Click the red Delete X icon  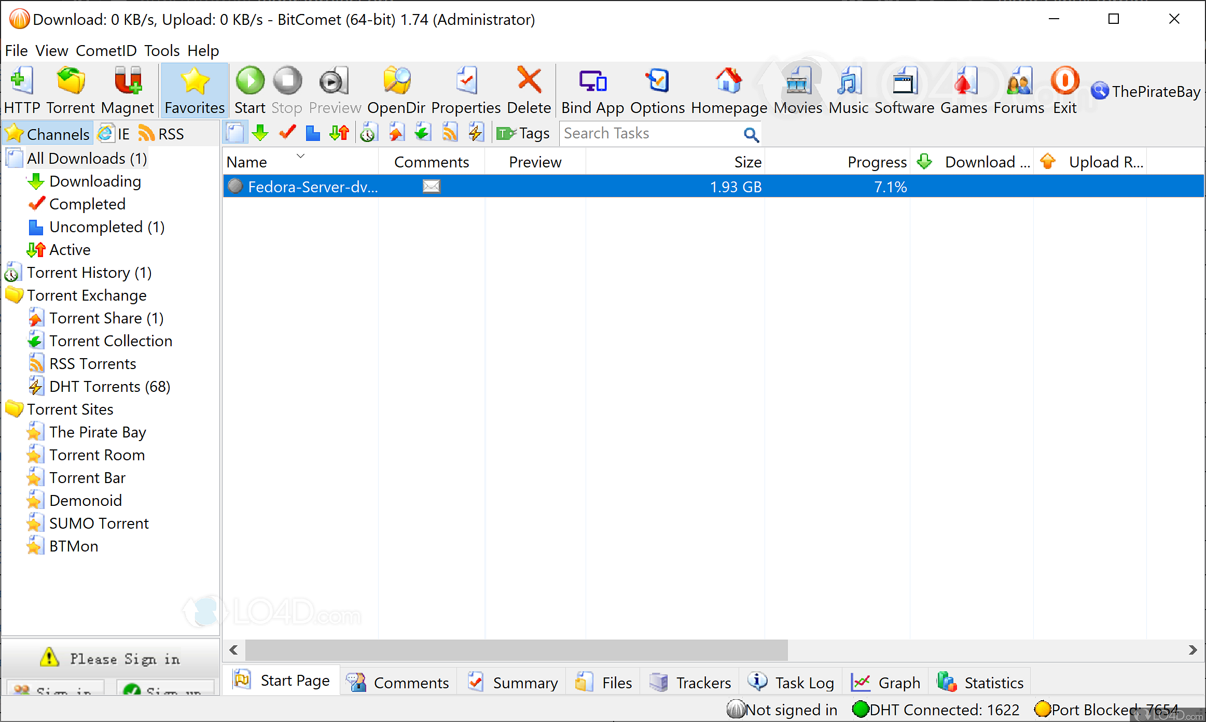[x=529, y=81]
